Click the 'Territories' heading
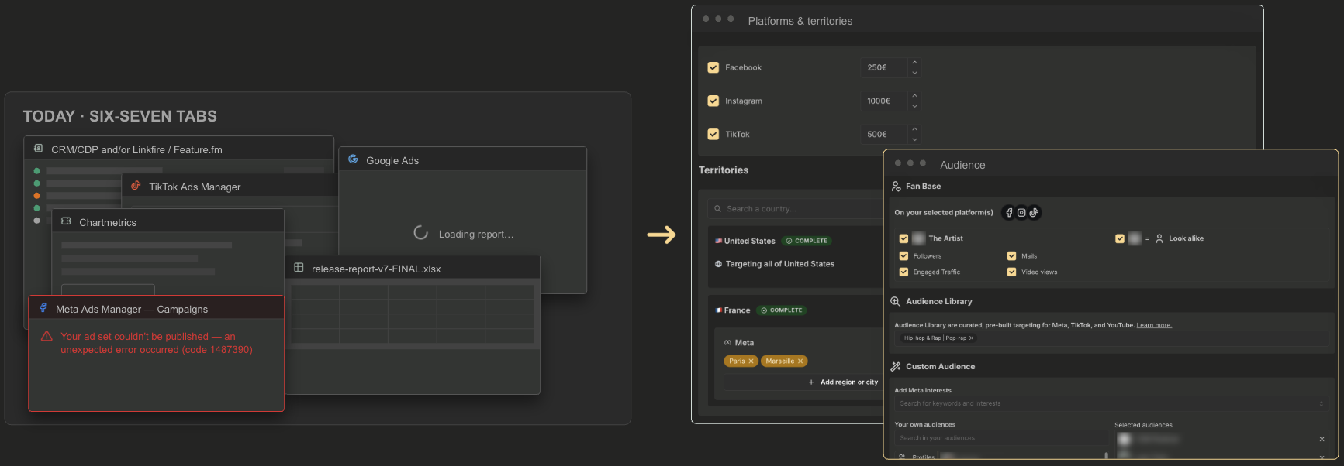1344x466 pixels. 724,170
